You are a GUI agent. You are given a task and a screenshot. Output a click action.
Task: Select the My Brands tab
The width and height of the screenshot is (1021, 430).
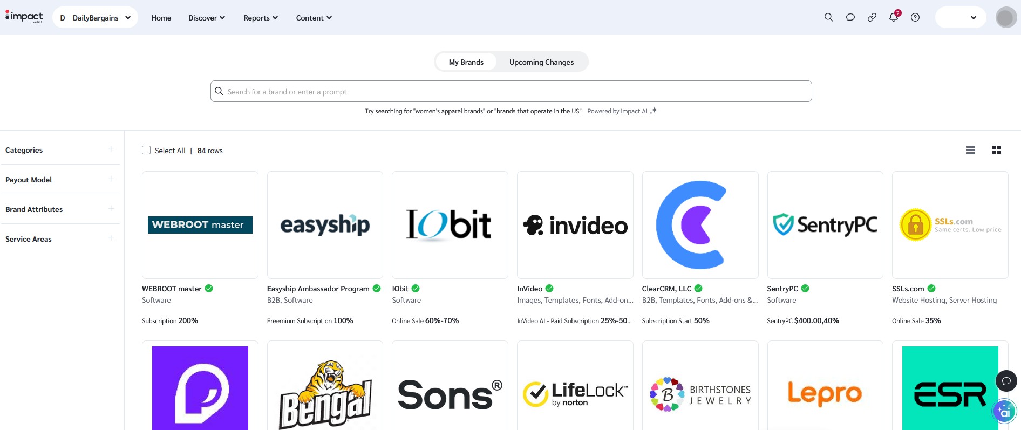coord(466,62)
